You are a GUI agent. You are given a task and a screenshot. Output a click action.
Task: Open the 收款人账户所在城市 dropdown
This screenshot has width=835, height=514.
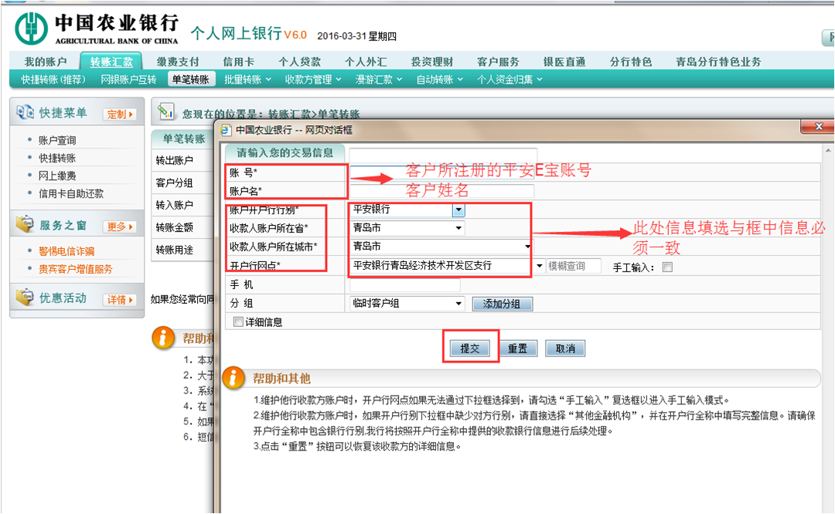click(527, 246)
